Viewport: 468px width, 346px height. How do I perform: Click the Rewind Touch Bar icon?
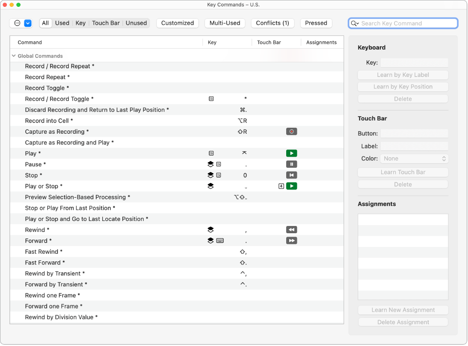coord(291,229)
